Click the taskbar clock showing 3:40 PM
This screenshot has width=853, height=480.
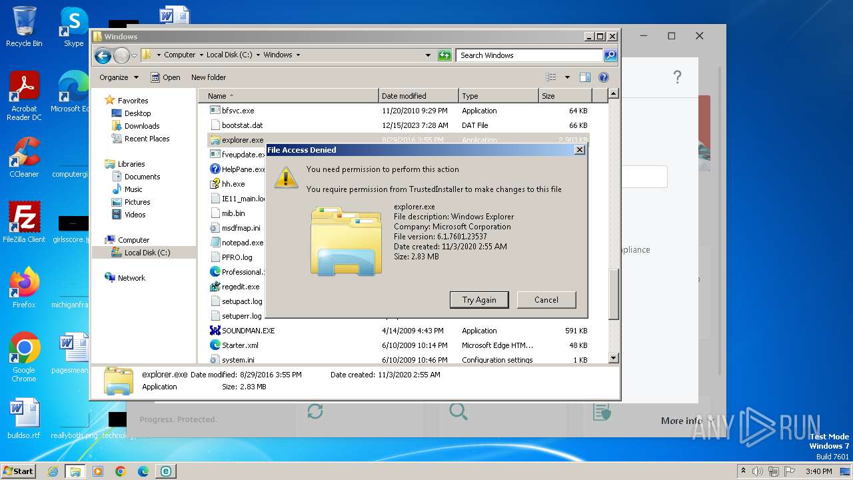818,471
